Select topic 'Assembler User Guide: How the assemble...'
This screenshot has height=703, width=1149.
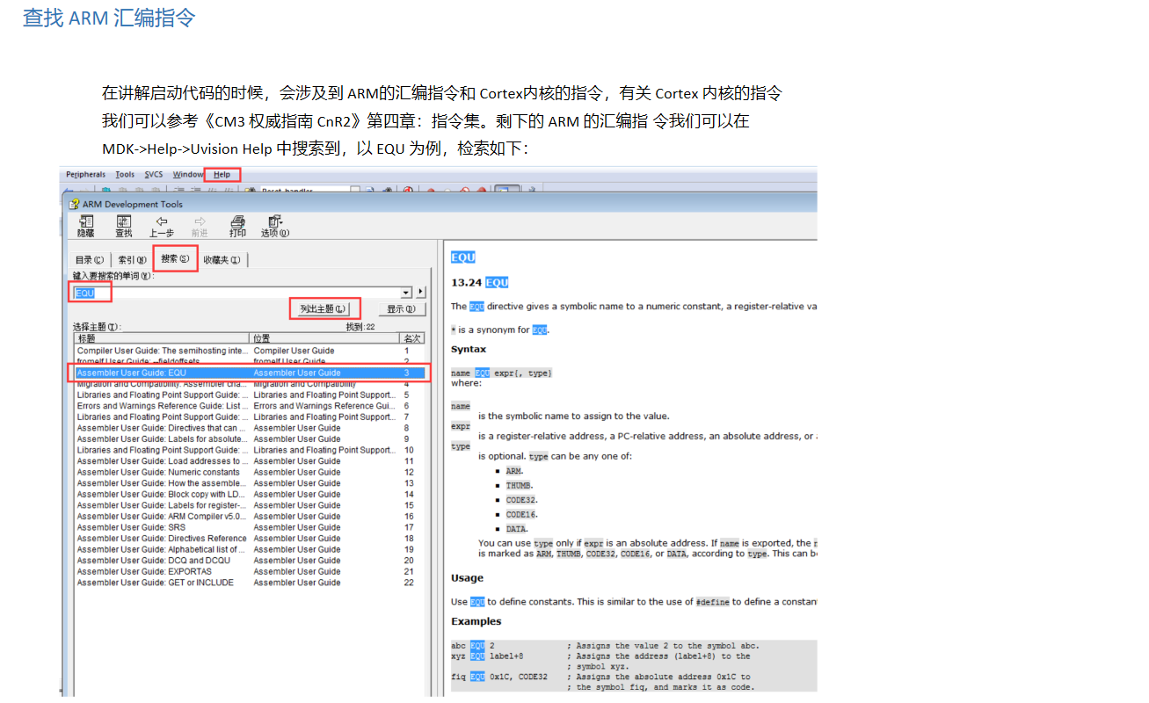[251, 483]
